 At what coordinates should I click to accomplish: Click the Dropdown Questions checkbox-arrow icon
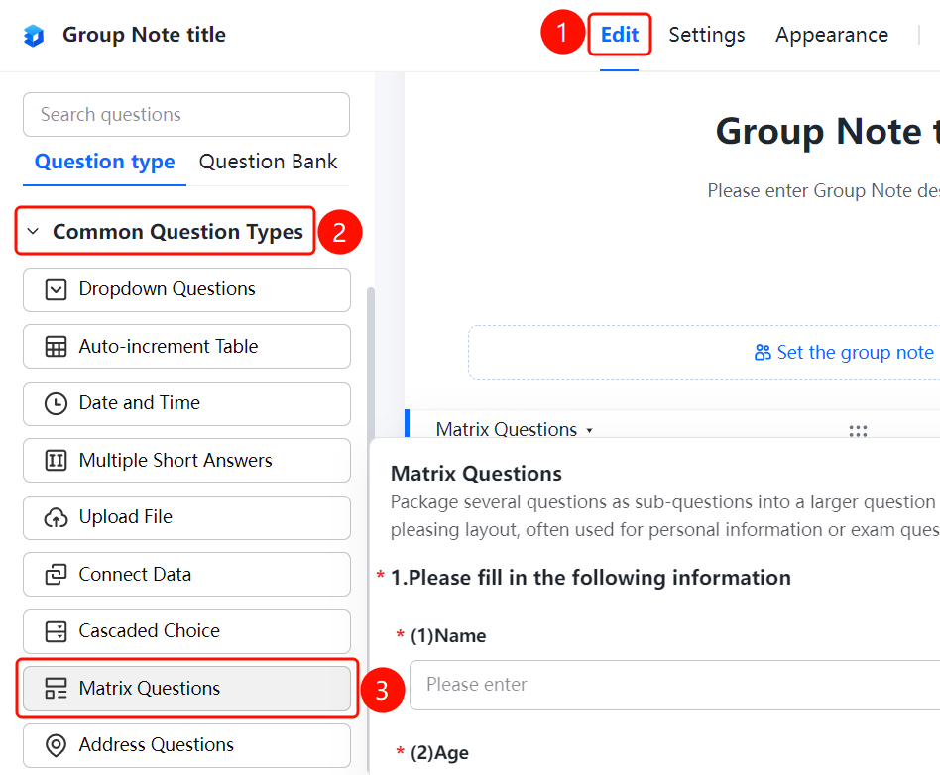(56, 289)
